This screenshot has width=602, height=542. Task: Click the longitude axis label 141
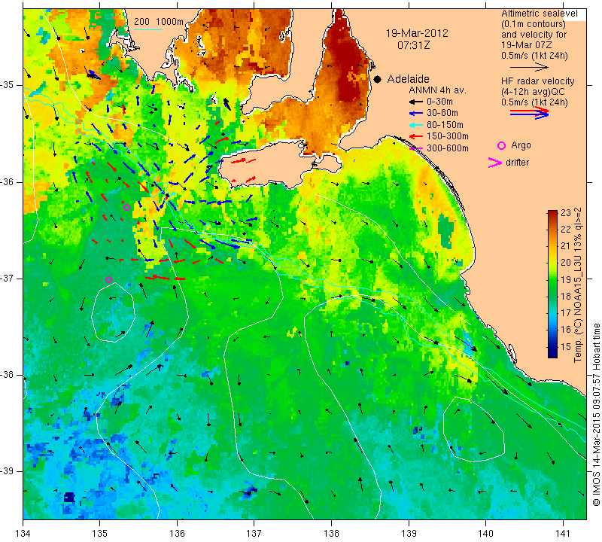coord(563,534)
